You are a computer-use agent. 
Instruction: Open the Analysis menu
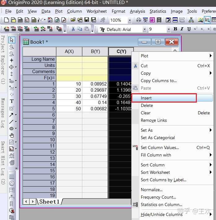(x=137, y=11)
